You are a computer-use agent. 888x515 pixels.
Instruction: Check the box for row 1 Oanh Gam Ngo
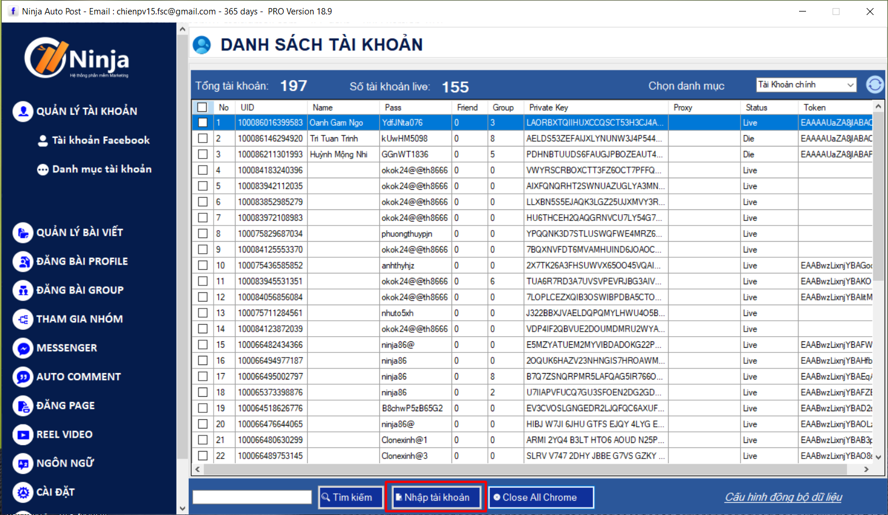pos(203,122)
